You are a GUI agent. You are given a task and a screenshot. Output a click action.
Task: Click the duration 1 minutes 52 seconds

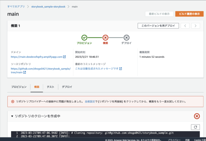[152, 57]
